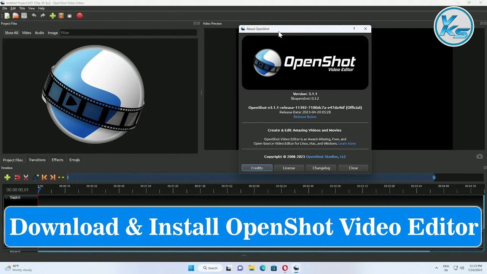Switch to the Transitions tab
This screenshot has height=274, width=487.
(x=37, y=160)
